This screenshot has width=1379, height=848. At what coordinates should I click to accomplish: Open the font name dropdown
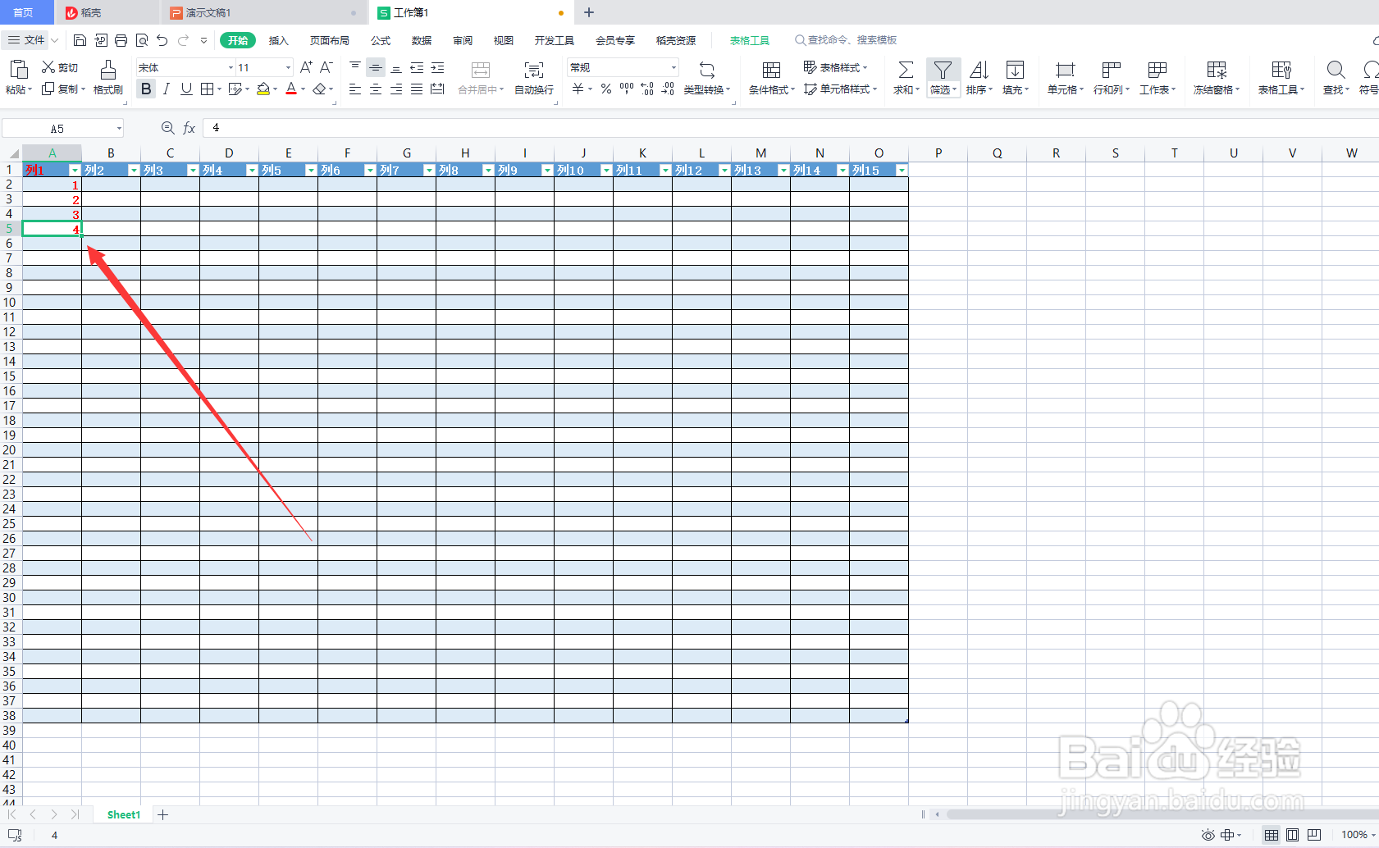231,67
